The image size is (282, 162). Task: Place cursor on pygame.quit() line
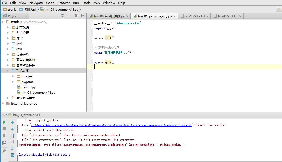click(x=104, y=62)
